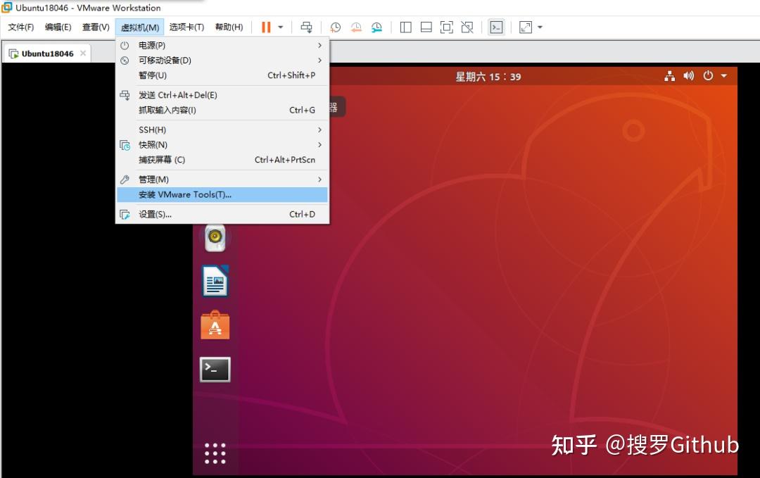Show applications grid in Ubuntu dock

(215, 454)
